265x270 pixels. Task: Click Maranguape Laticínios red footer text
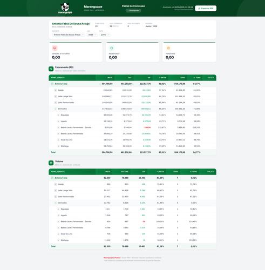click(112, 258)
